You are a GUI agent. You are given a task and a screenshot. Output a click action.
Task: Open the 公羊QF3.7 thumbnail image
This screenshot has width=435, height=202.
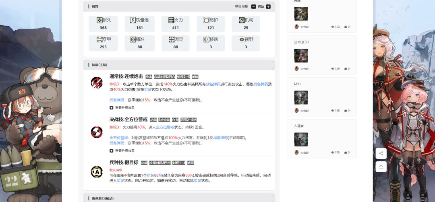[x=301, y=56]
